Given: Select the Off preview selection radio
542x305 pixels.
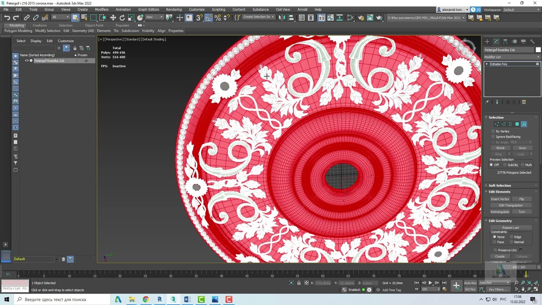Looking at the screenshot, I should tap(491, 165).
